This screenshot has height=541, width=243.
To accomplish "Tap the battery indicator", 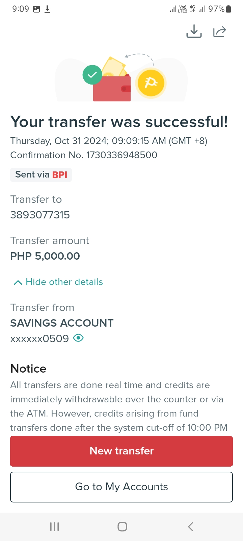I will point(228,9).
